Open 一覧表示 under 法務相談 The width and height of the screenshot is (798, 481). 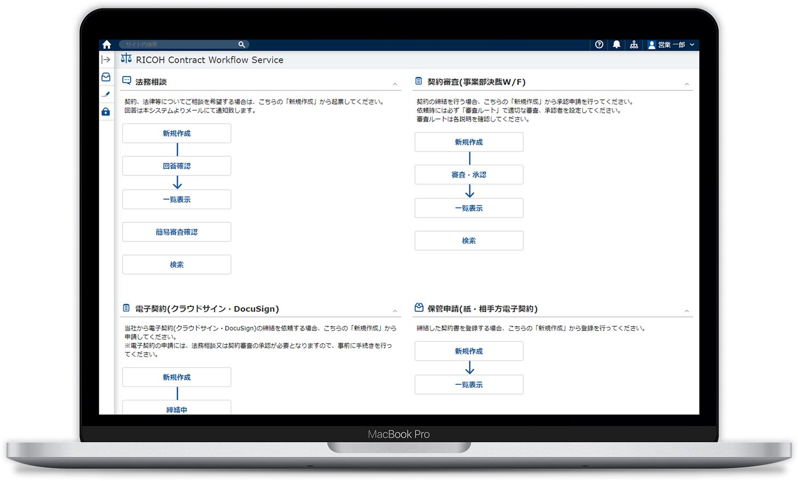tap(177, 199)
